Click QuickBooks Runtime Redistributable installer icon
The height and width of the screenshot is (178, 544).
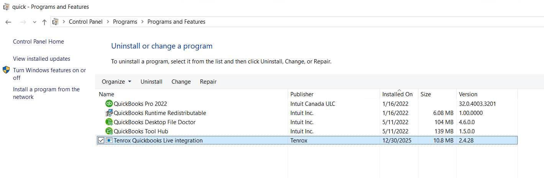109,113
